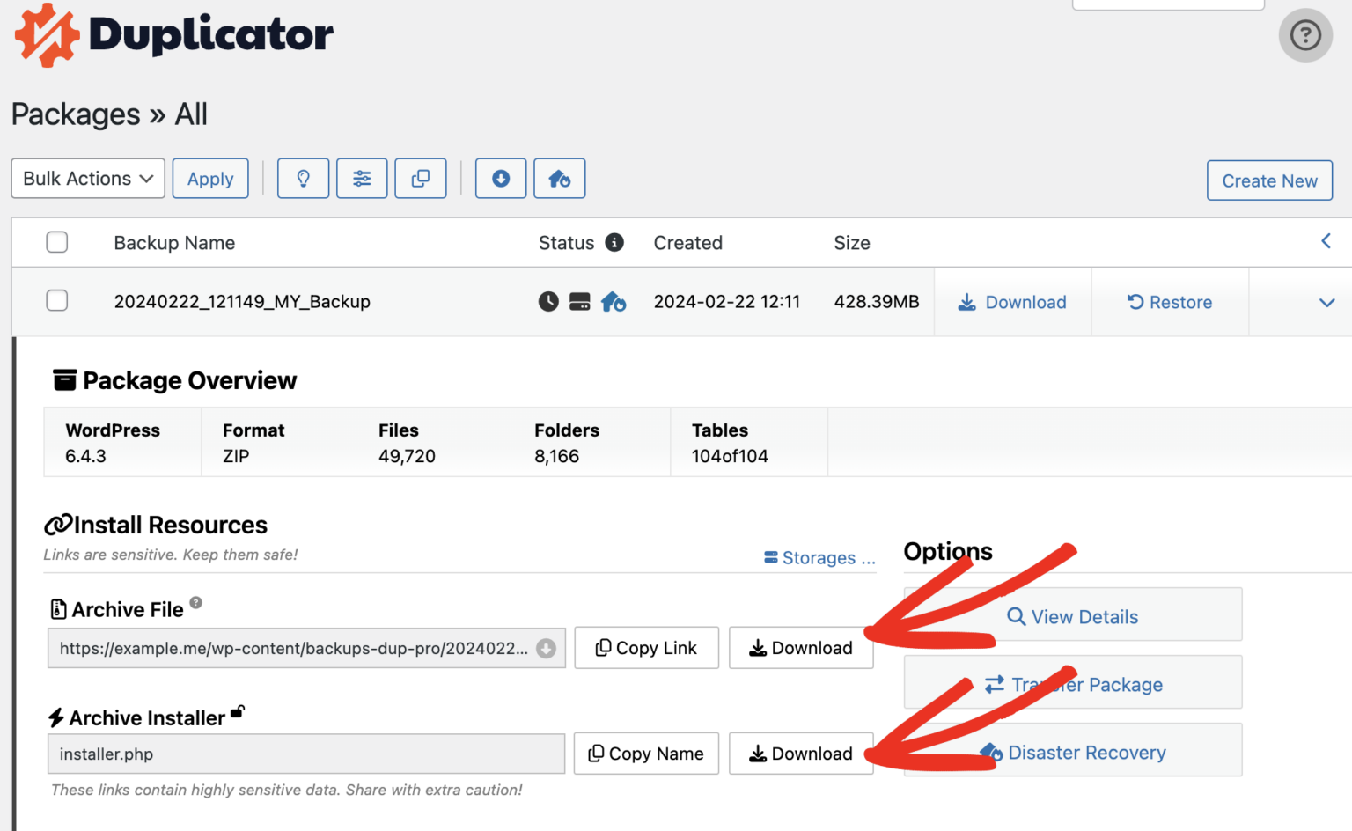1352x831 pixels.
Task: Click the Duplicator logo
Action: pyautogui.click(x=174, y=35)
